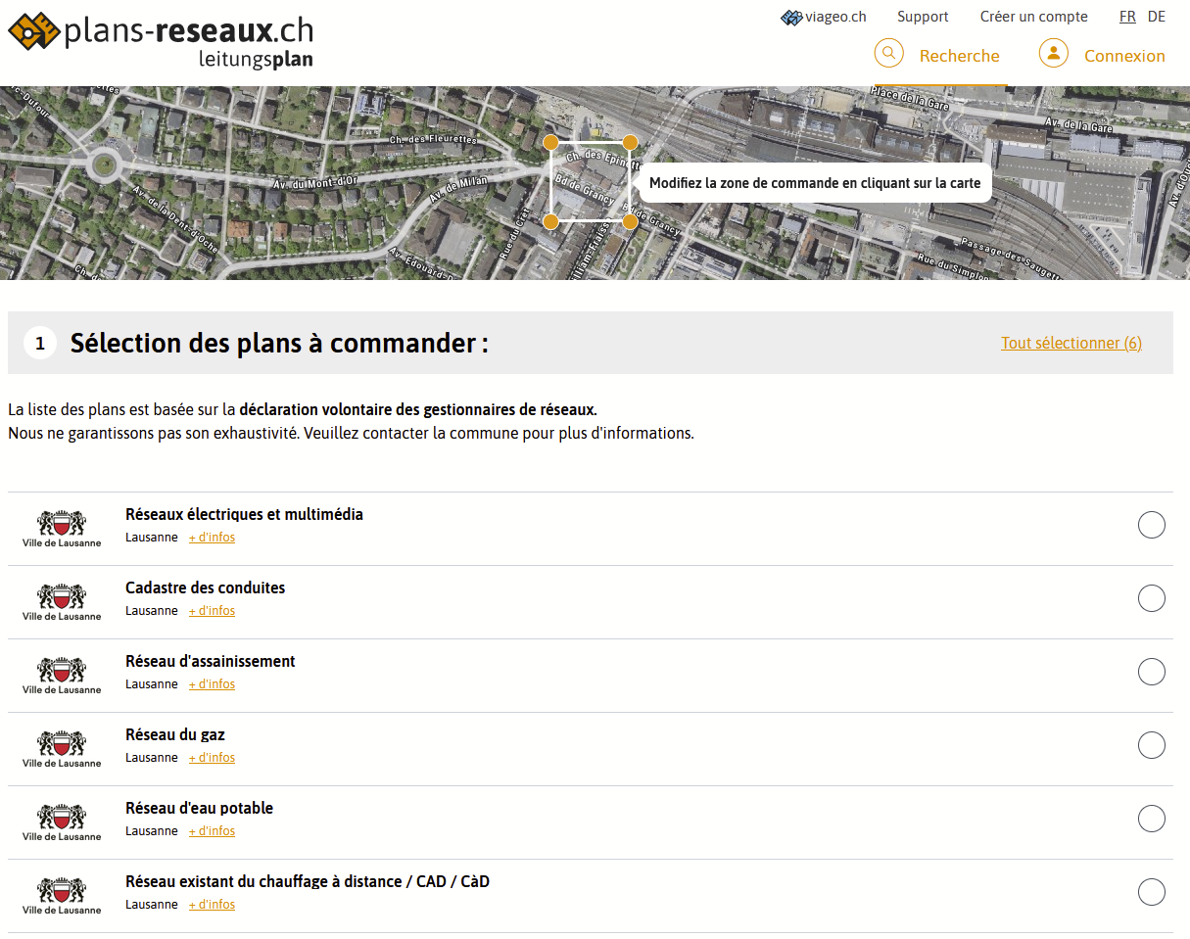Click top-left orange handle of order zone

(x=551, y=143)
